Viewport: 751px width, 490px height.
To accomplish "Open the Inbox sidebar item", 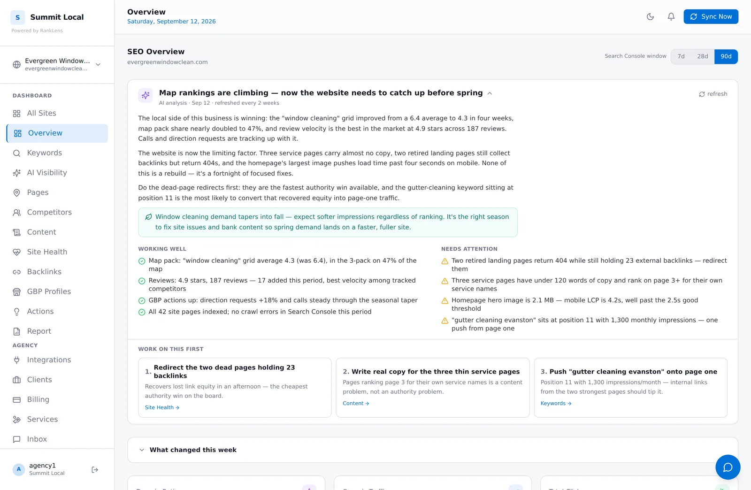I will 57,439.
